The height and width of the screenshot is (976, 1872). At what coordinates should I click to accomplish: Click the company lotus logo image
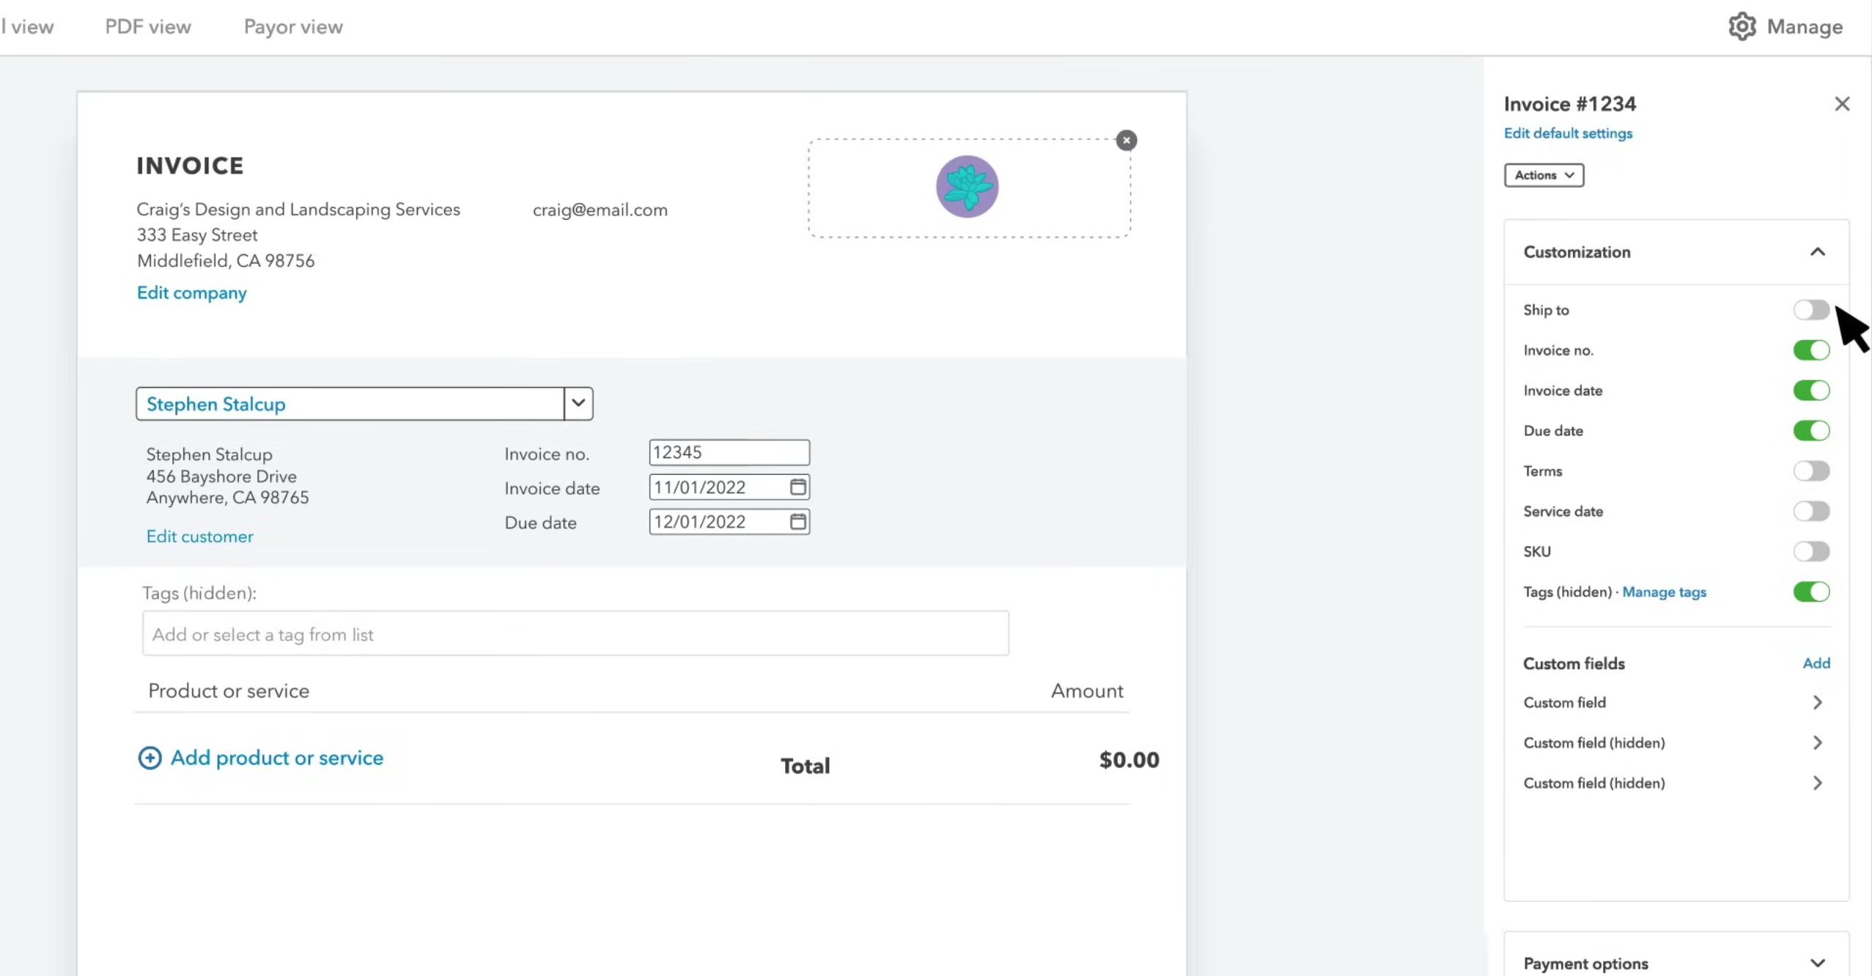click(967, 186)
